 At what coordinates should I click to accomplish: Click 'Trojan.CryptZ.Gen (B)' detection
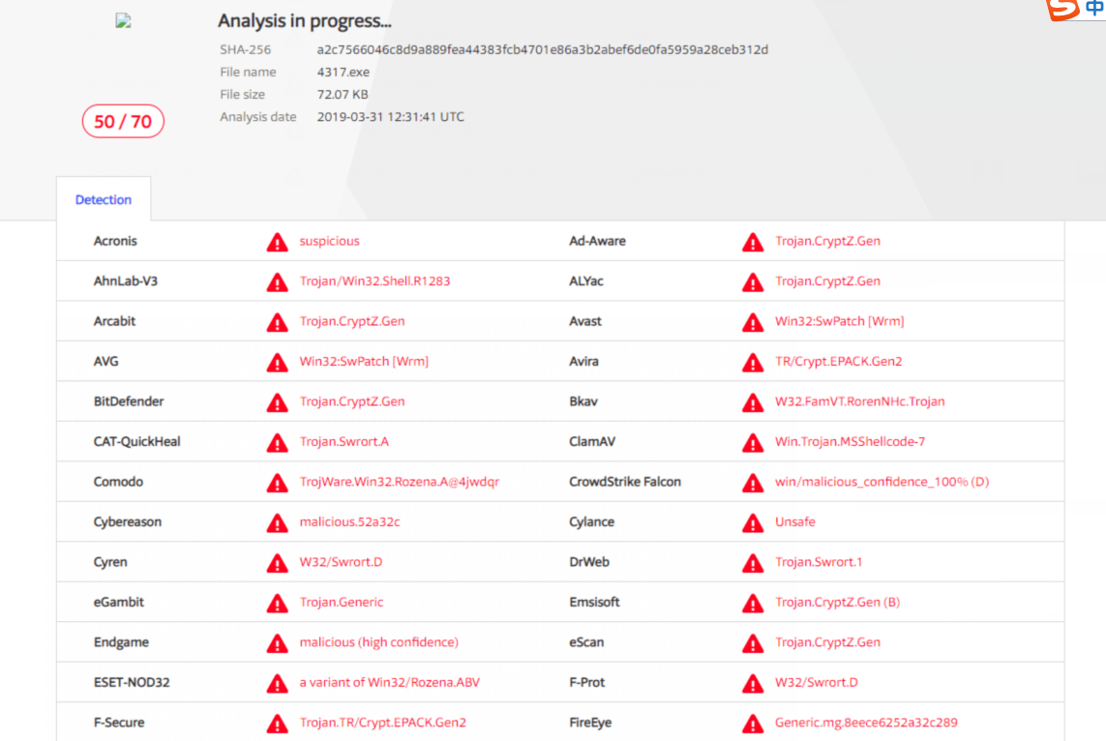(837, 603)
